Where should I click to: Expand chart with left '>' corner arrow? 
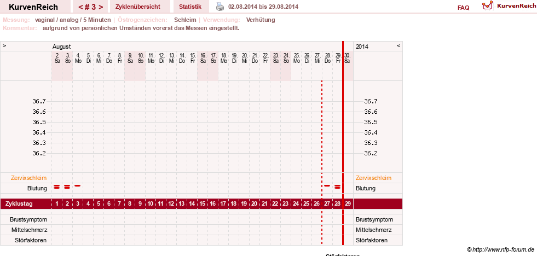click(x=4, y=45)
